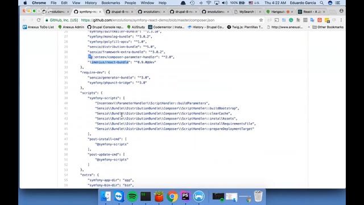Show hidden bookmarks overflow chevron
This screenshot has height=205, width=364.
(x=308, y=27)
